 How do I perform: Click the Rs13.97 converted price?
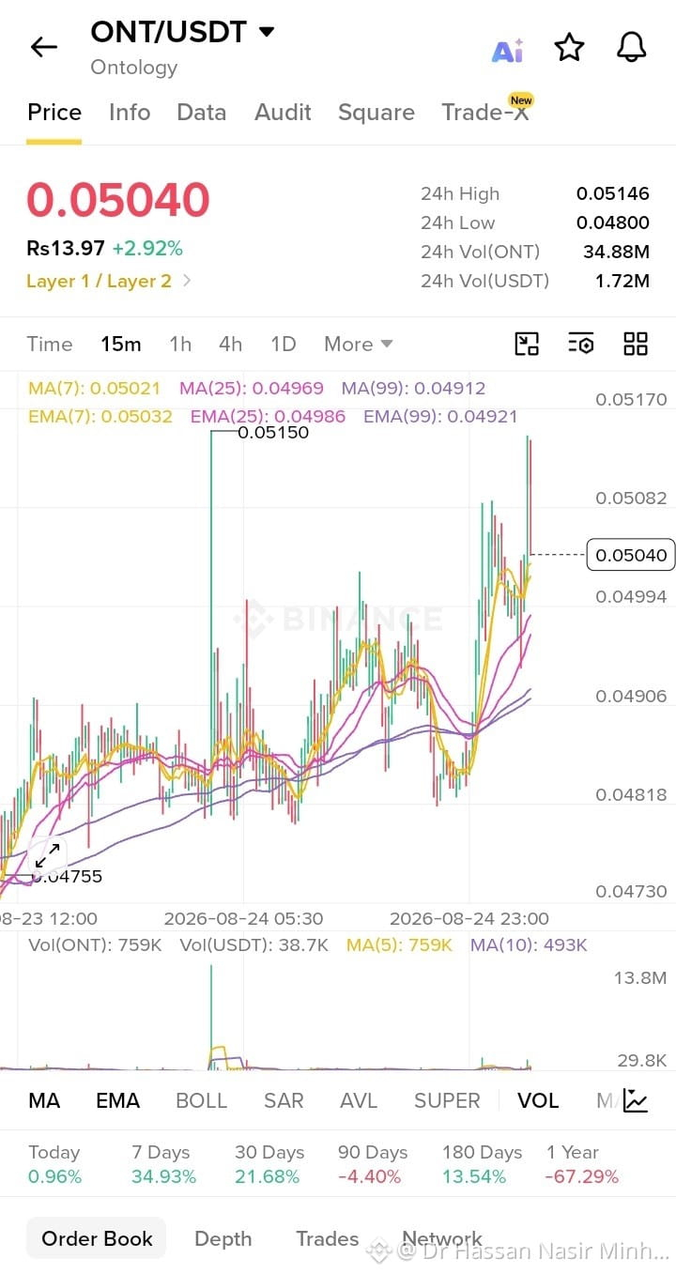(x=66, y=249)
